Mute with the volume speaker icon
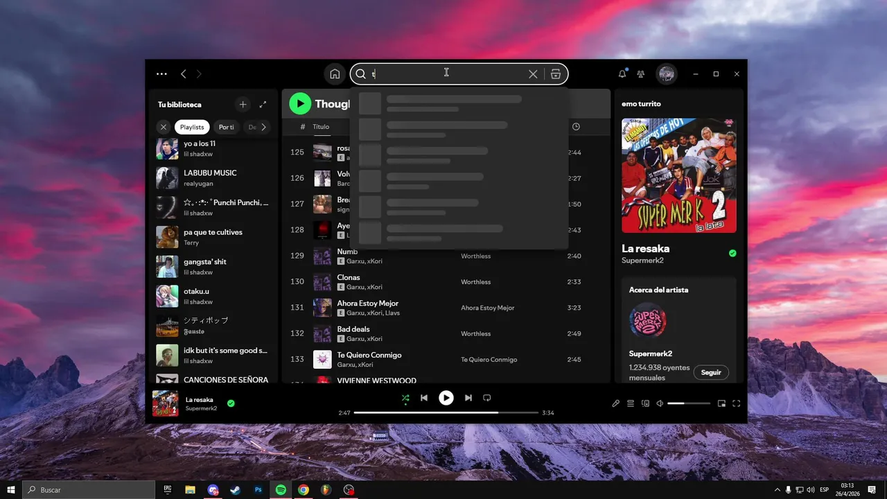Screen dimensions: 887x499 (x=660, y=403)
